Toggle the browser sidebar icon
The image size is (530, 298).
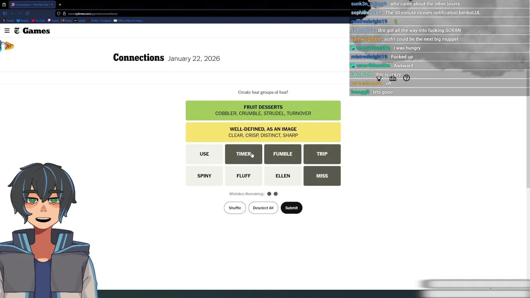pyautogui.click(x=5, y=13)
